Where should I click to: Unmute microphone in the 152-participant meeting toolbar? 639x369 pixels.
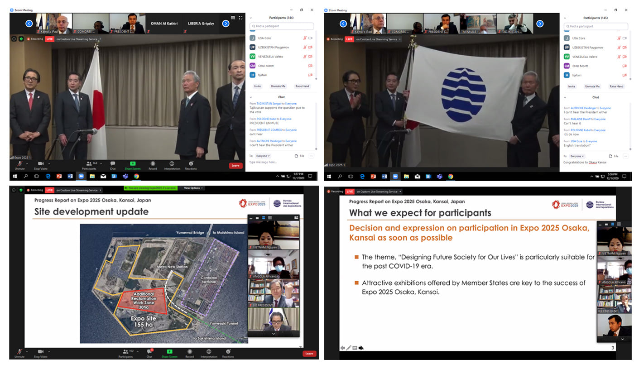[19, 352]
